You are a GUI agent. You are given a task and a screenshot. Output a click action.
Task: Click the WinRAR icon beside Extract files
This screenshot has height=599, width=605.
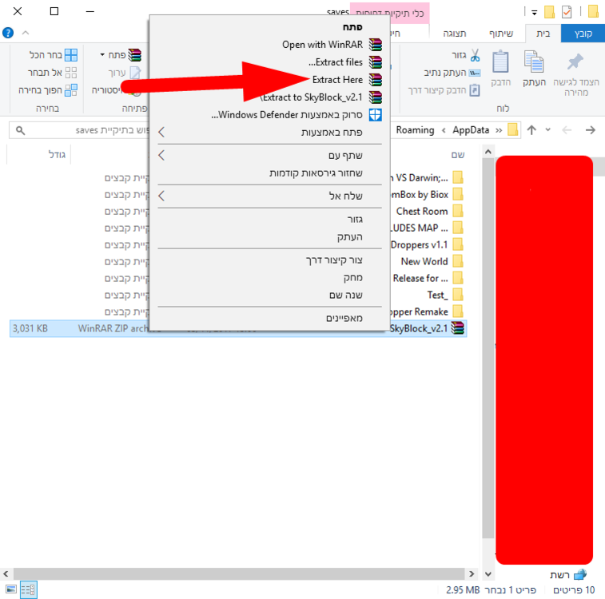375,62
